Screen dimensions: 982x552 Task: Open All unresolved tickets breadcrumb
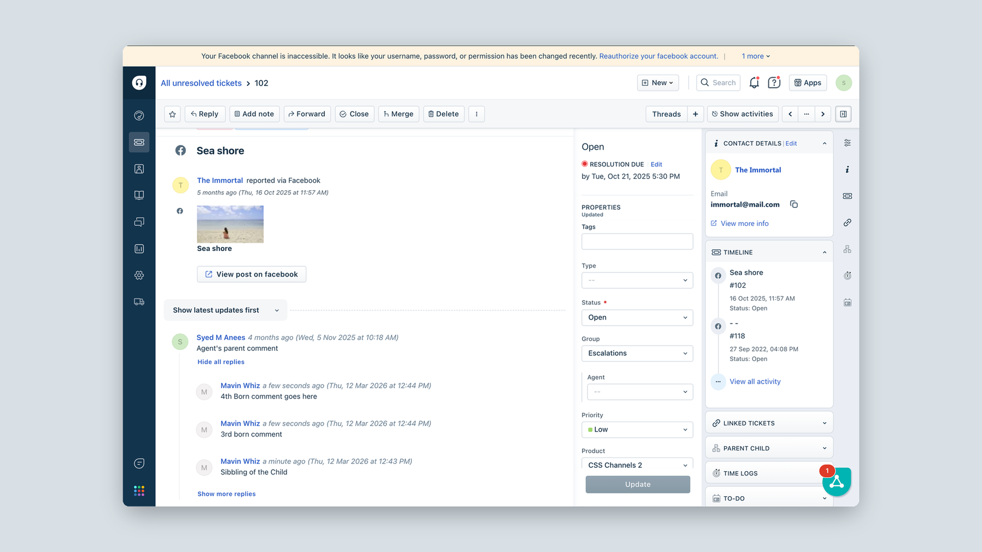[x=201, y=83]
